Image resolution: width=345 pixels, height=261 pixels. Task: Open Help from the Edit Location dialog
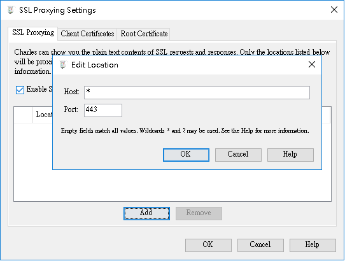[290, 155]
